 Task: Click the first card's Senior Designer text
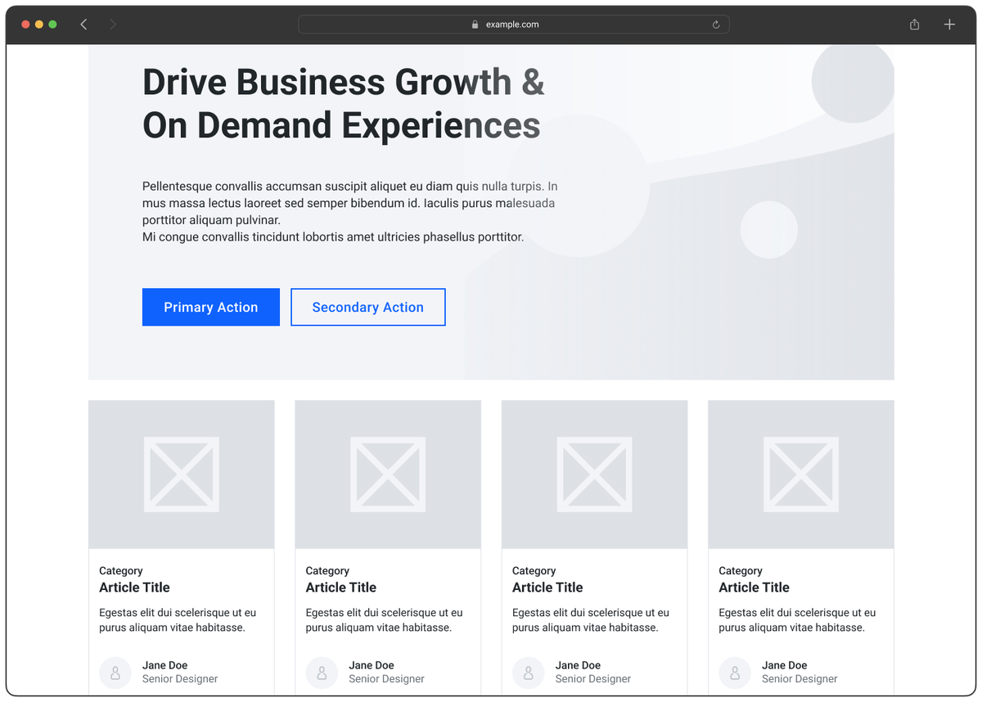pyautogui.click(x=180, y=679)
